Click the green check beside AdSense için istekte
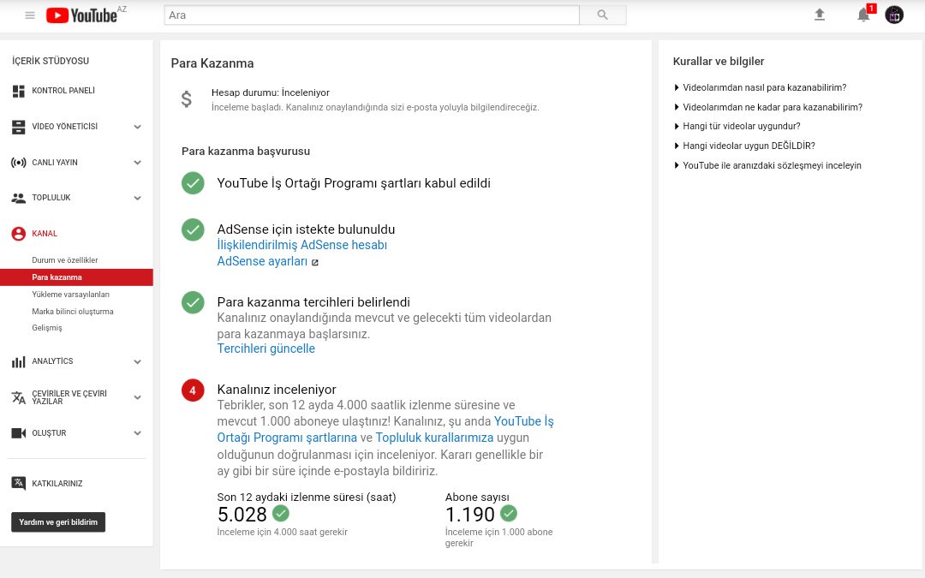Viewport: 925px width, 578px height. (193, 230)
